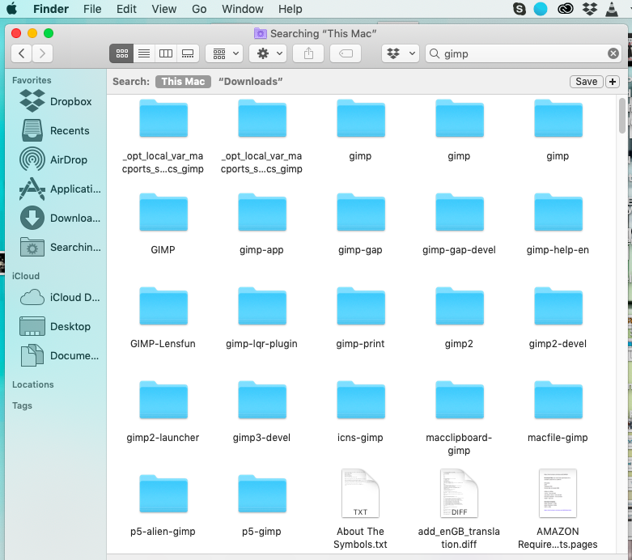Click the Tags sidebar heading
This screenshot has width=632, height=560.
pyautogui.click(x=22, y=405)
